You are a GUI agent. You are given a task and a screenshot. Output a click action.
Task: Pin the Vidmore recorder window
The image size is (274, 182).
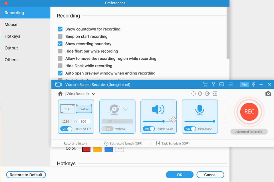click(x=253, y=84)
